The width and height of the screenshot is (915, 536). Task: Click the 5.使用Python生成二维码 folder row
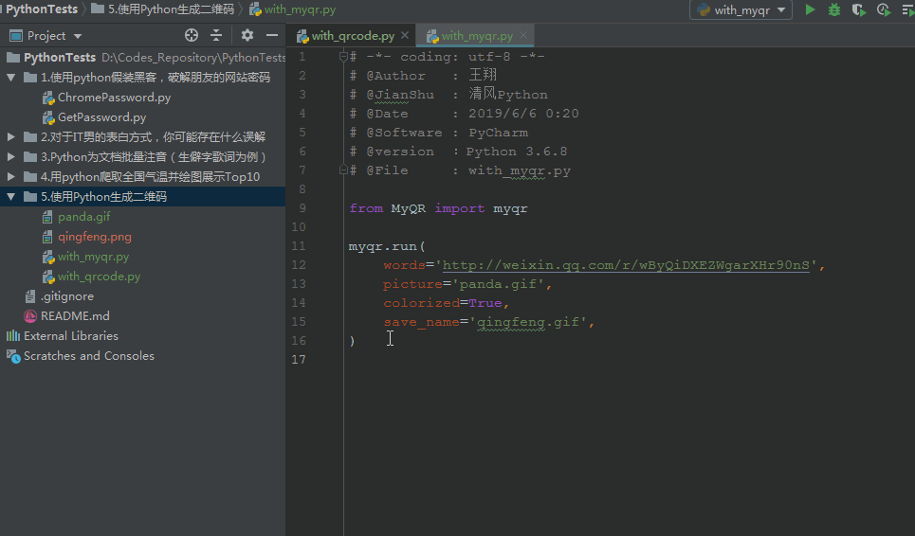point(142,197)
